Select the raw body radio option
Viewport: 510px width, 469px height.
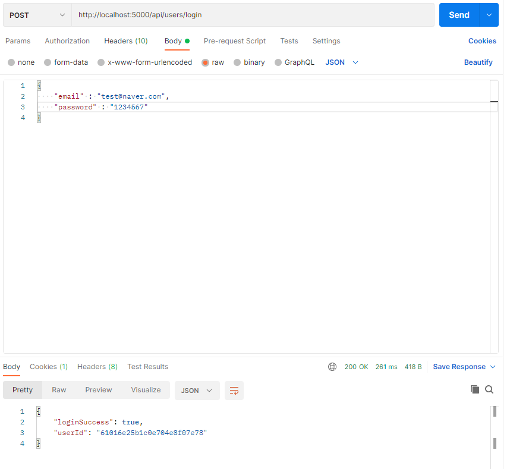pyautogui.click(x=205, y=62)
